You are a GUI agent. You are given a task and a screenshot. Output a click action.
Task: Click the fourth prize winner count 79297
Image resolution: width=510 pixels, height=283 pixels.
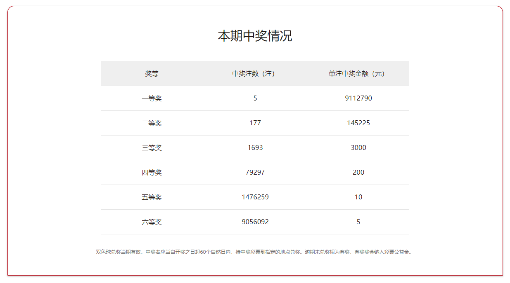255,173
